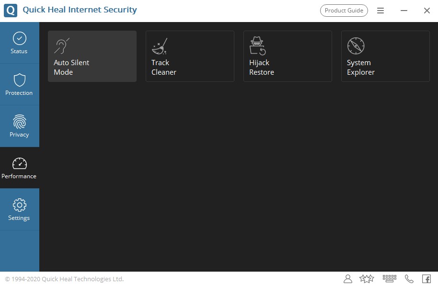The image size is (438, 286).
Task: Click the Product Guide button
Action: (344, 11)
